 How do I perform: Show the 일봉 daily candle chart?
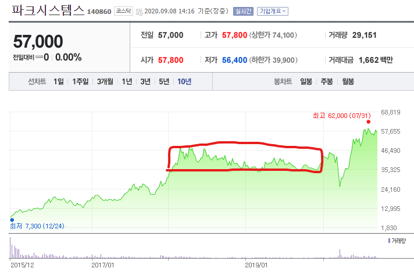point(306,81)
